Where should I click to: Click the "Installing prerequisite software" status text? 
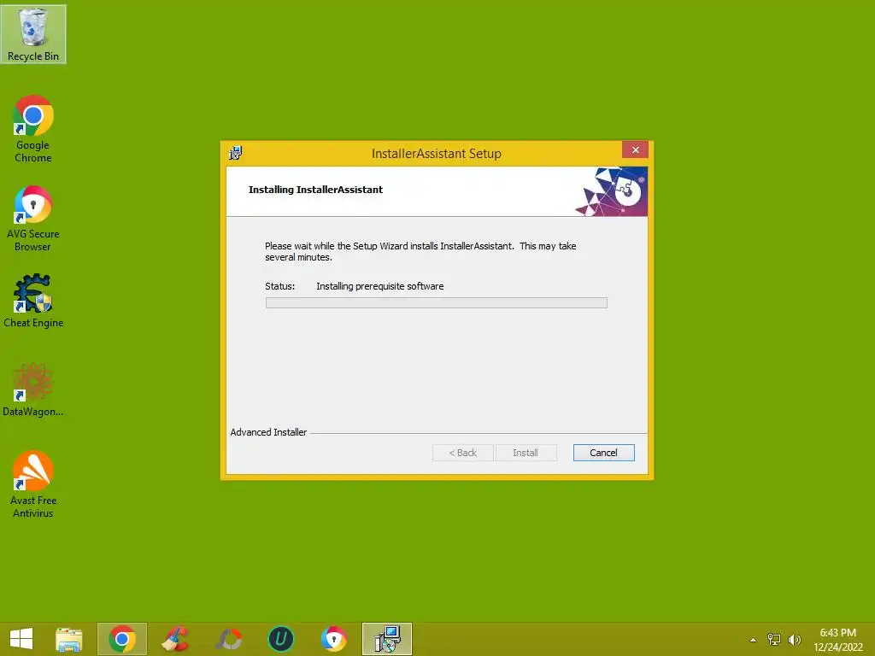pos(380,286)
